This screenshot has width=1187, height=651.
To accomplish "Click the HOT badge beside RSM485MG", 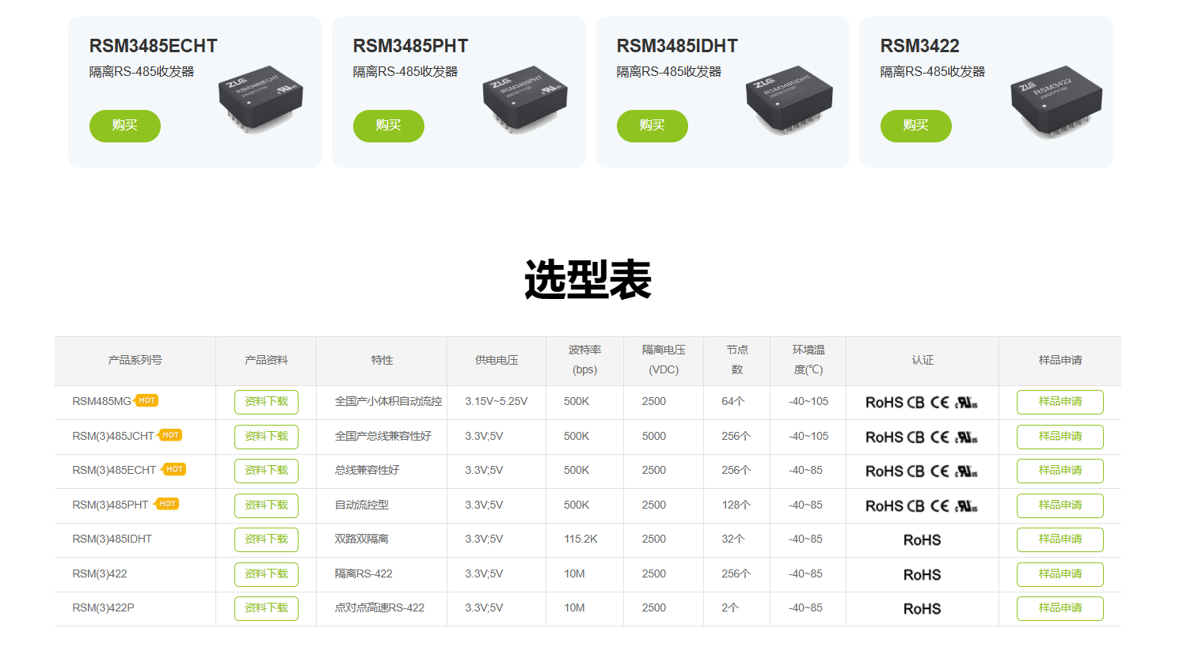I will coord(146,400).
